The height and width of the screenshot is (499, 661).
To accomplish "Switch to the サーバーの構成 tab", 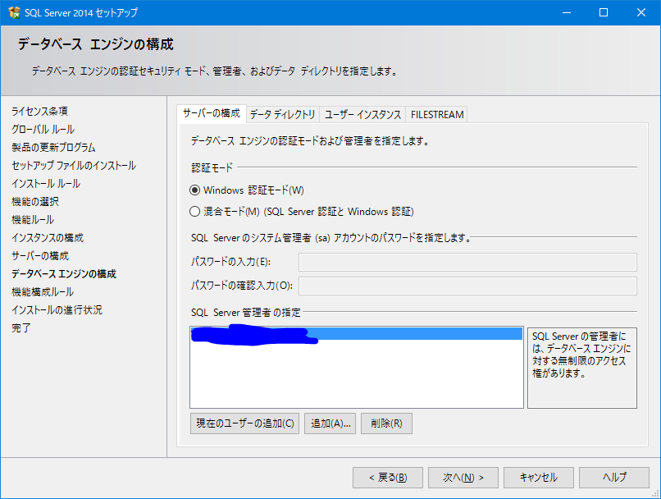I will (x=212, y=113).
